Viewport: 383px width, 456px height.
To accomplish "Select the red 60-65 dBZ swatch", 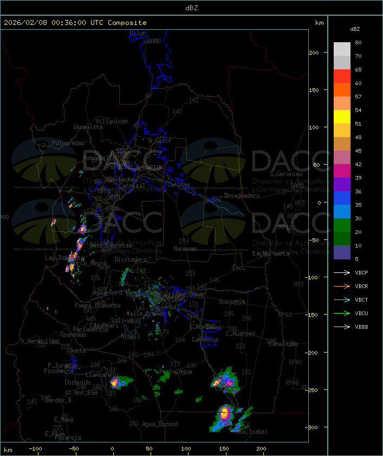I will click(342, 76).
